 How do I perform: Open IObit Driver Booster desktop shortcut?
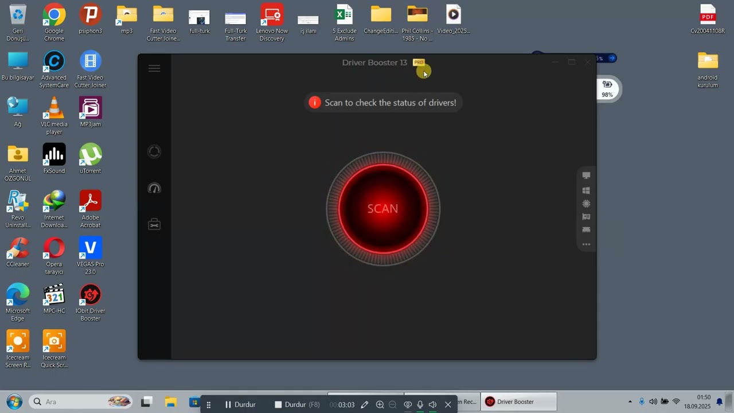(x=91, y=303)
